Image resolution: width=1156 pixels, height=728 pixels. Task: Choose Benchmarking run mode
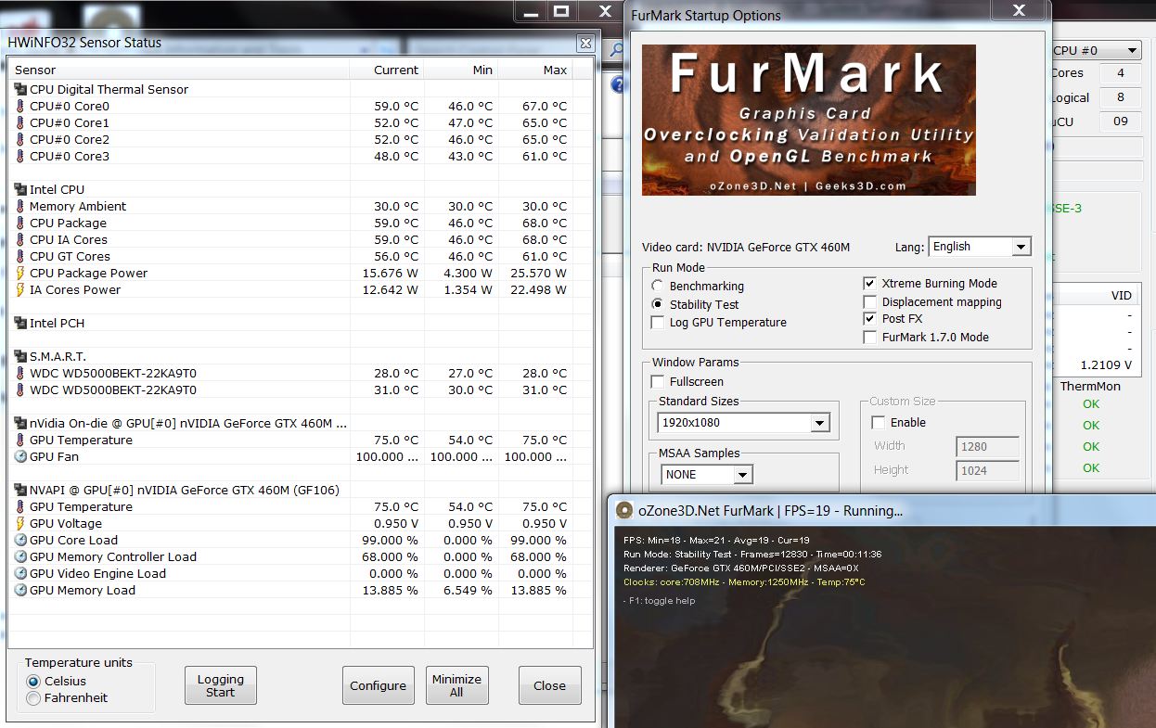coord(658,287)
